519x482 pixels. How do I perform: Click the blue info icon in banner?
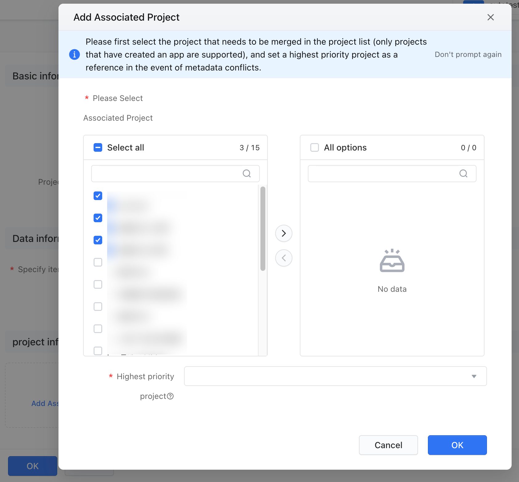pos(74,54)
